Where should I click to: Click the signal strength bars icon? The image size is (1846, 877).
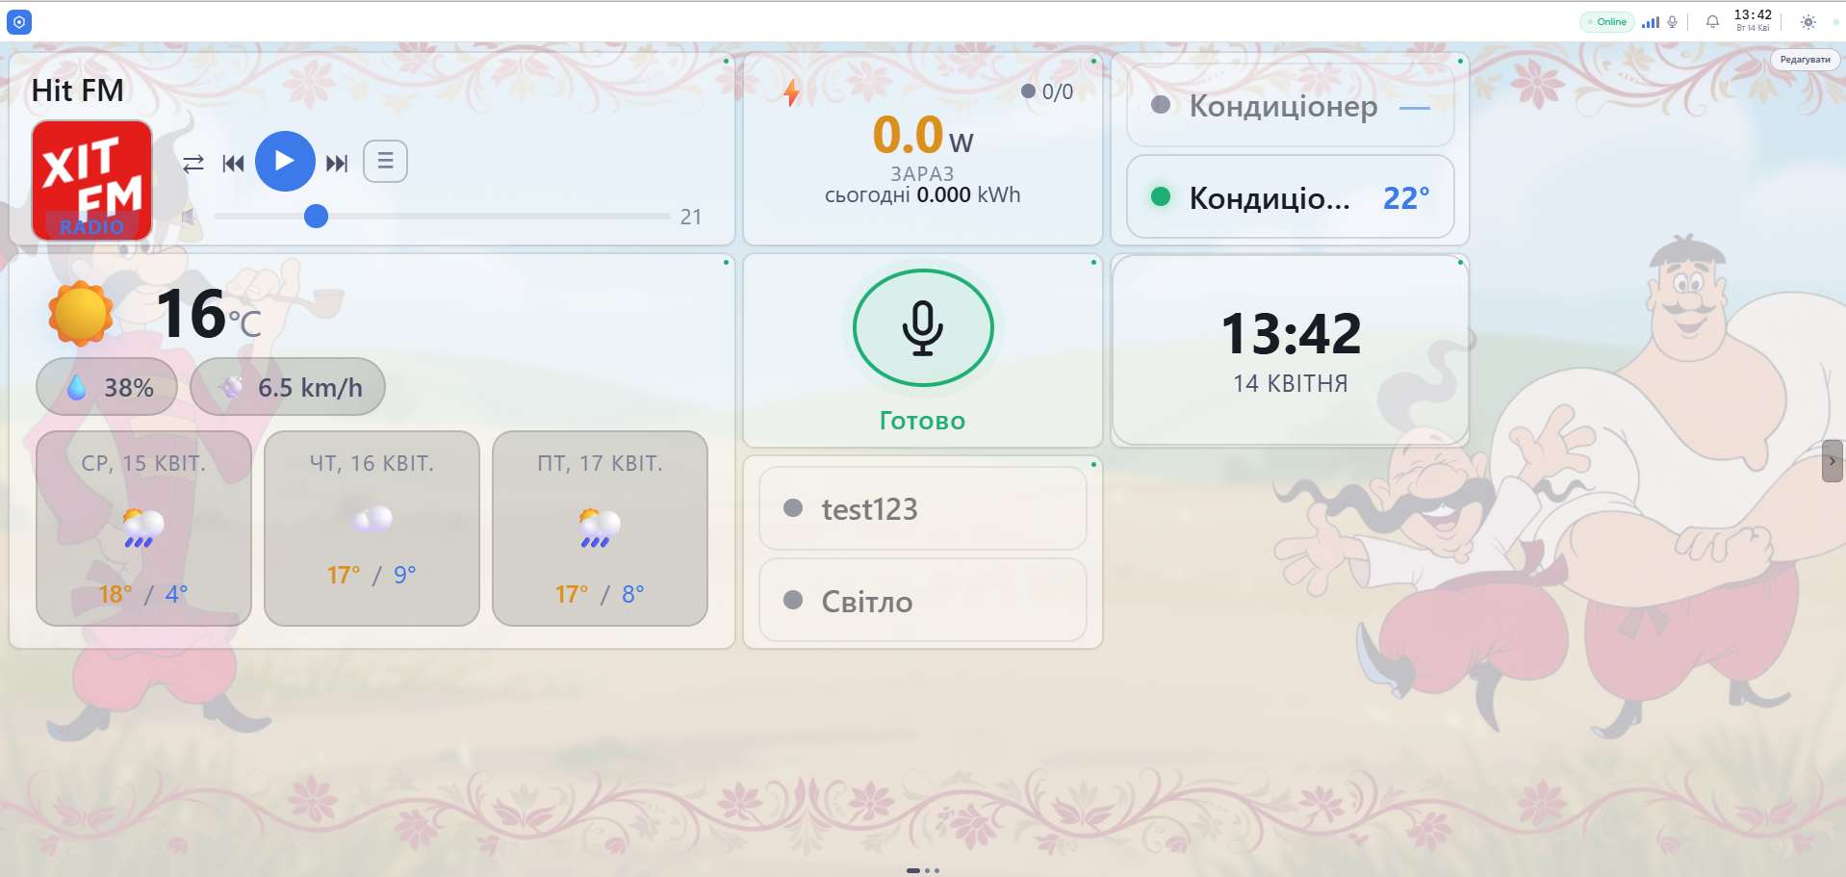pyautogui.click(x=1651, y=22)
